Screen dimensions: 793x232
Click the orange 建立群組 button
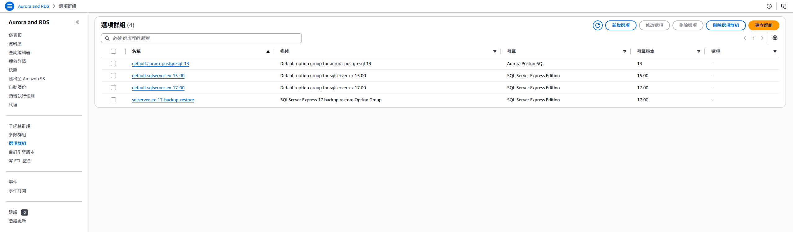[x=764, y=25]
